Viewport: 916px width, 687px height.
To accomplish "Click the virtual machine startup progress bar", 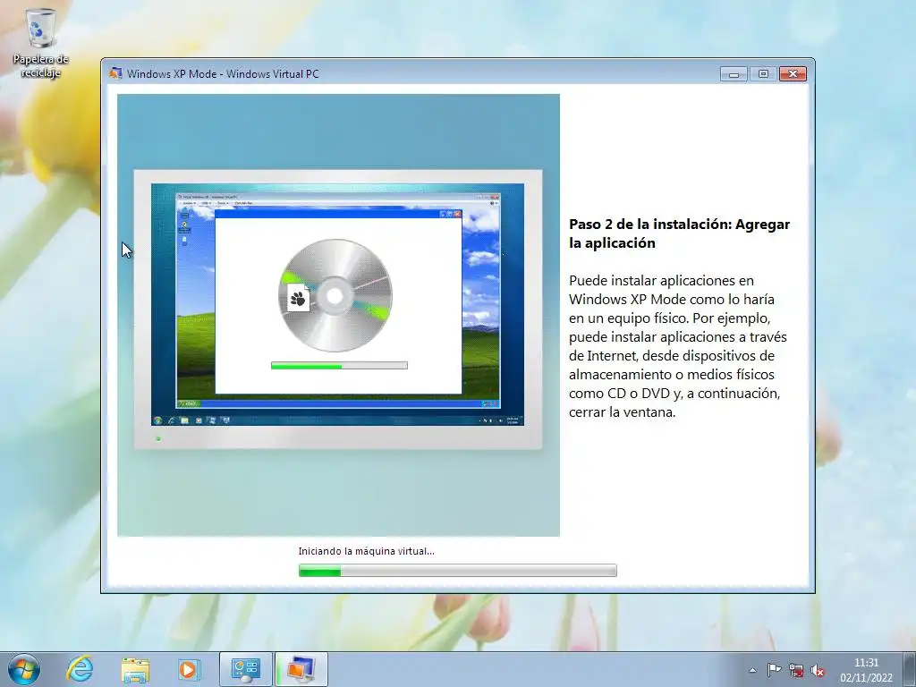I will tap(457, 571).
